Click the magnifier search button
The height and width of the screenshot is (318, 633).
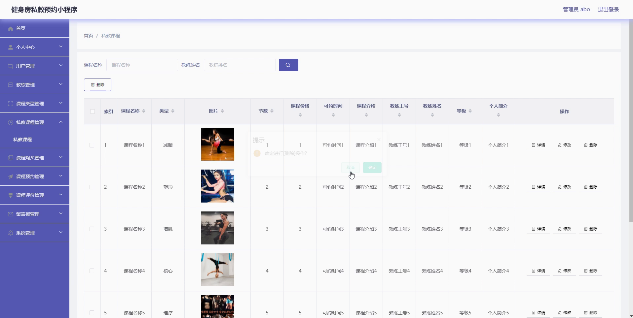point(288,65)
